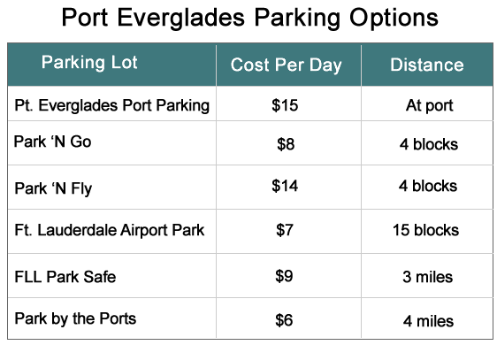Screen dimensions: 497x345
Task: Click Park 'N Fly's 4 blocks distance
Action: click(x=428, y=186)
